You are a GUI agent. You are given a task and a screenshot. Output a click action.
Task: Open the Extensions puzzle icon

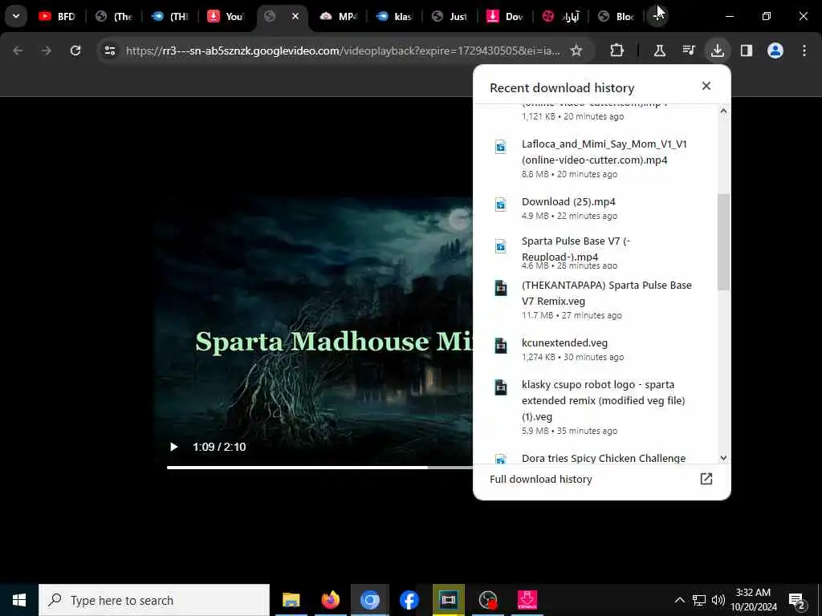[x=617, y=51]
